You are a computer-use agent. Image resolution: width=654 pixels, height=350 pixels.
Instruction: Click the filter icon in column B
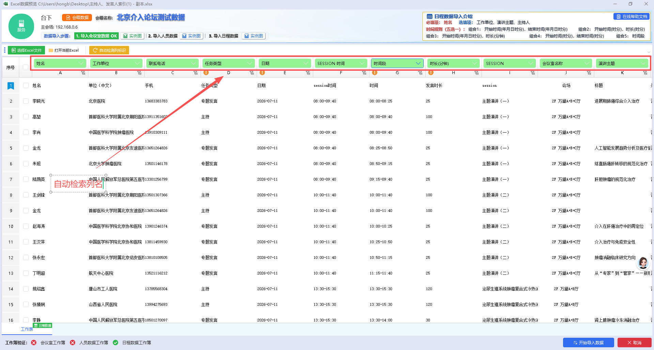pos(139,73)
